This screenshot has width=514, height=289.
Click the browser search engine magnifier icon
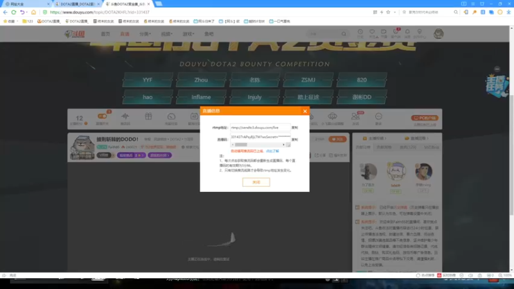456,12
